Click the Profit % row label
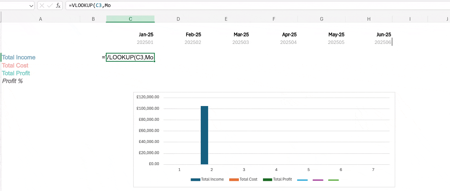Viewport: 450px width, 191px height. 12,81
